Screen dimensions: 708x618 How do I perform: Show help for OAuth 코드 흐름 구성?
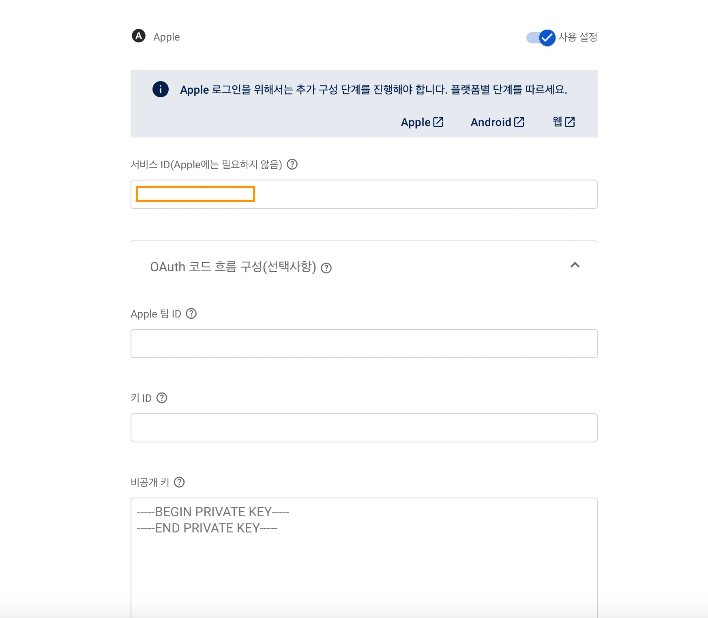click(x=326, y=268)
